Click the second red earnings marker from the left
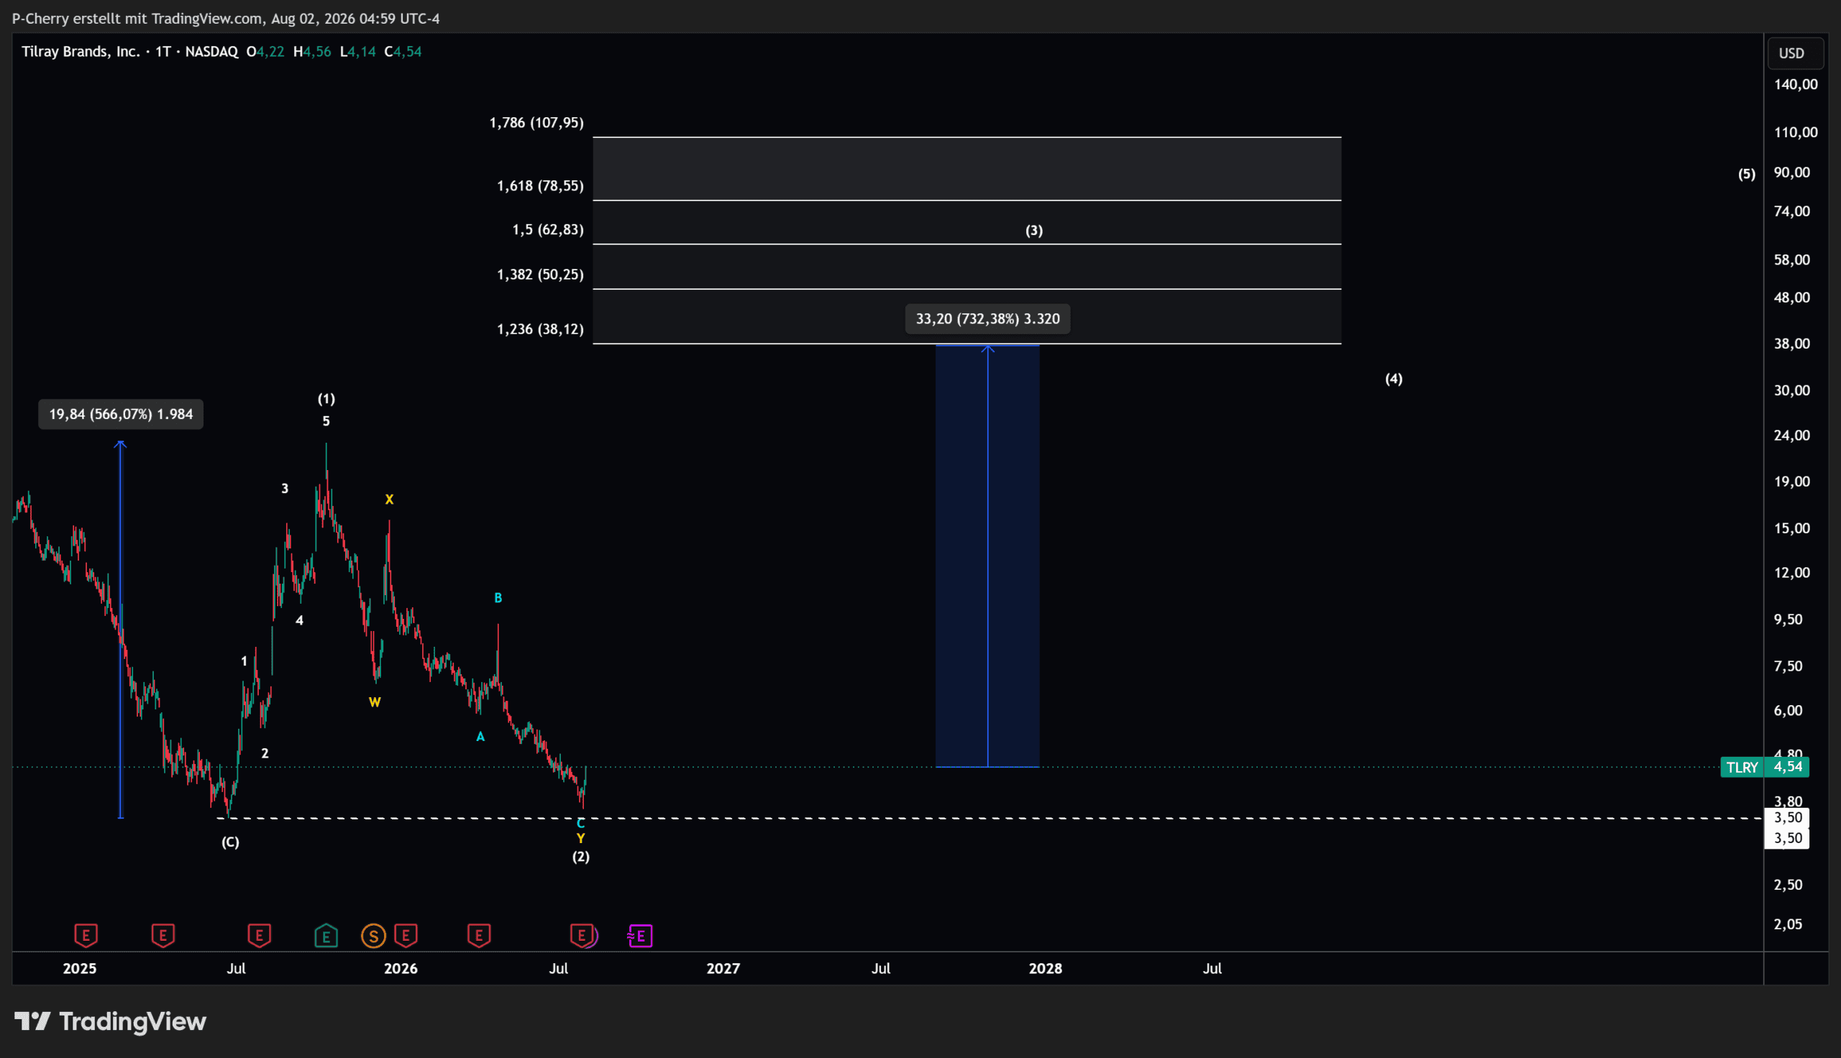 [163, 935]
